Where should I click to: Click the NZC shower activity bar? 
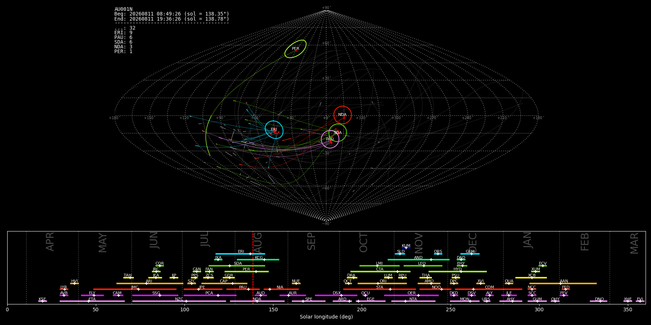point(179,301)
